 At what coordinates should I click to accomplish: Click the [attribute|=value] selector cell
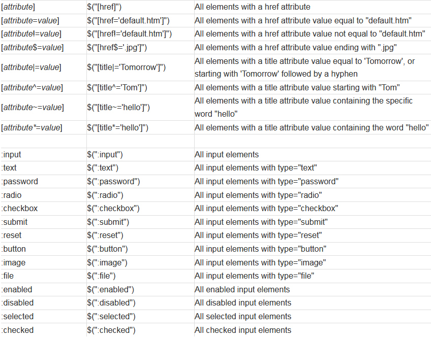coord(31,67)
